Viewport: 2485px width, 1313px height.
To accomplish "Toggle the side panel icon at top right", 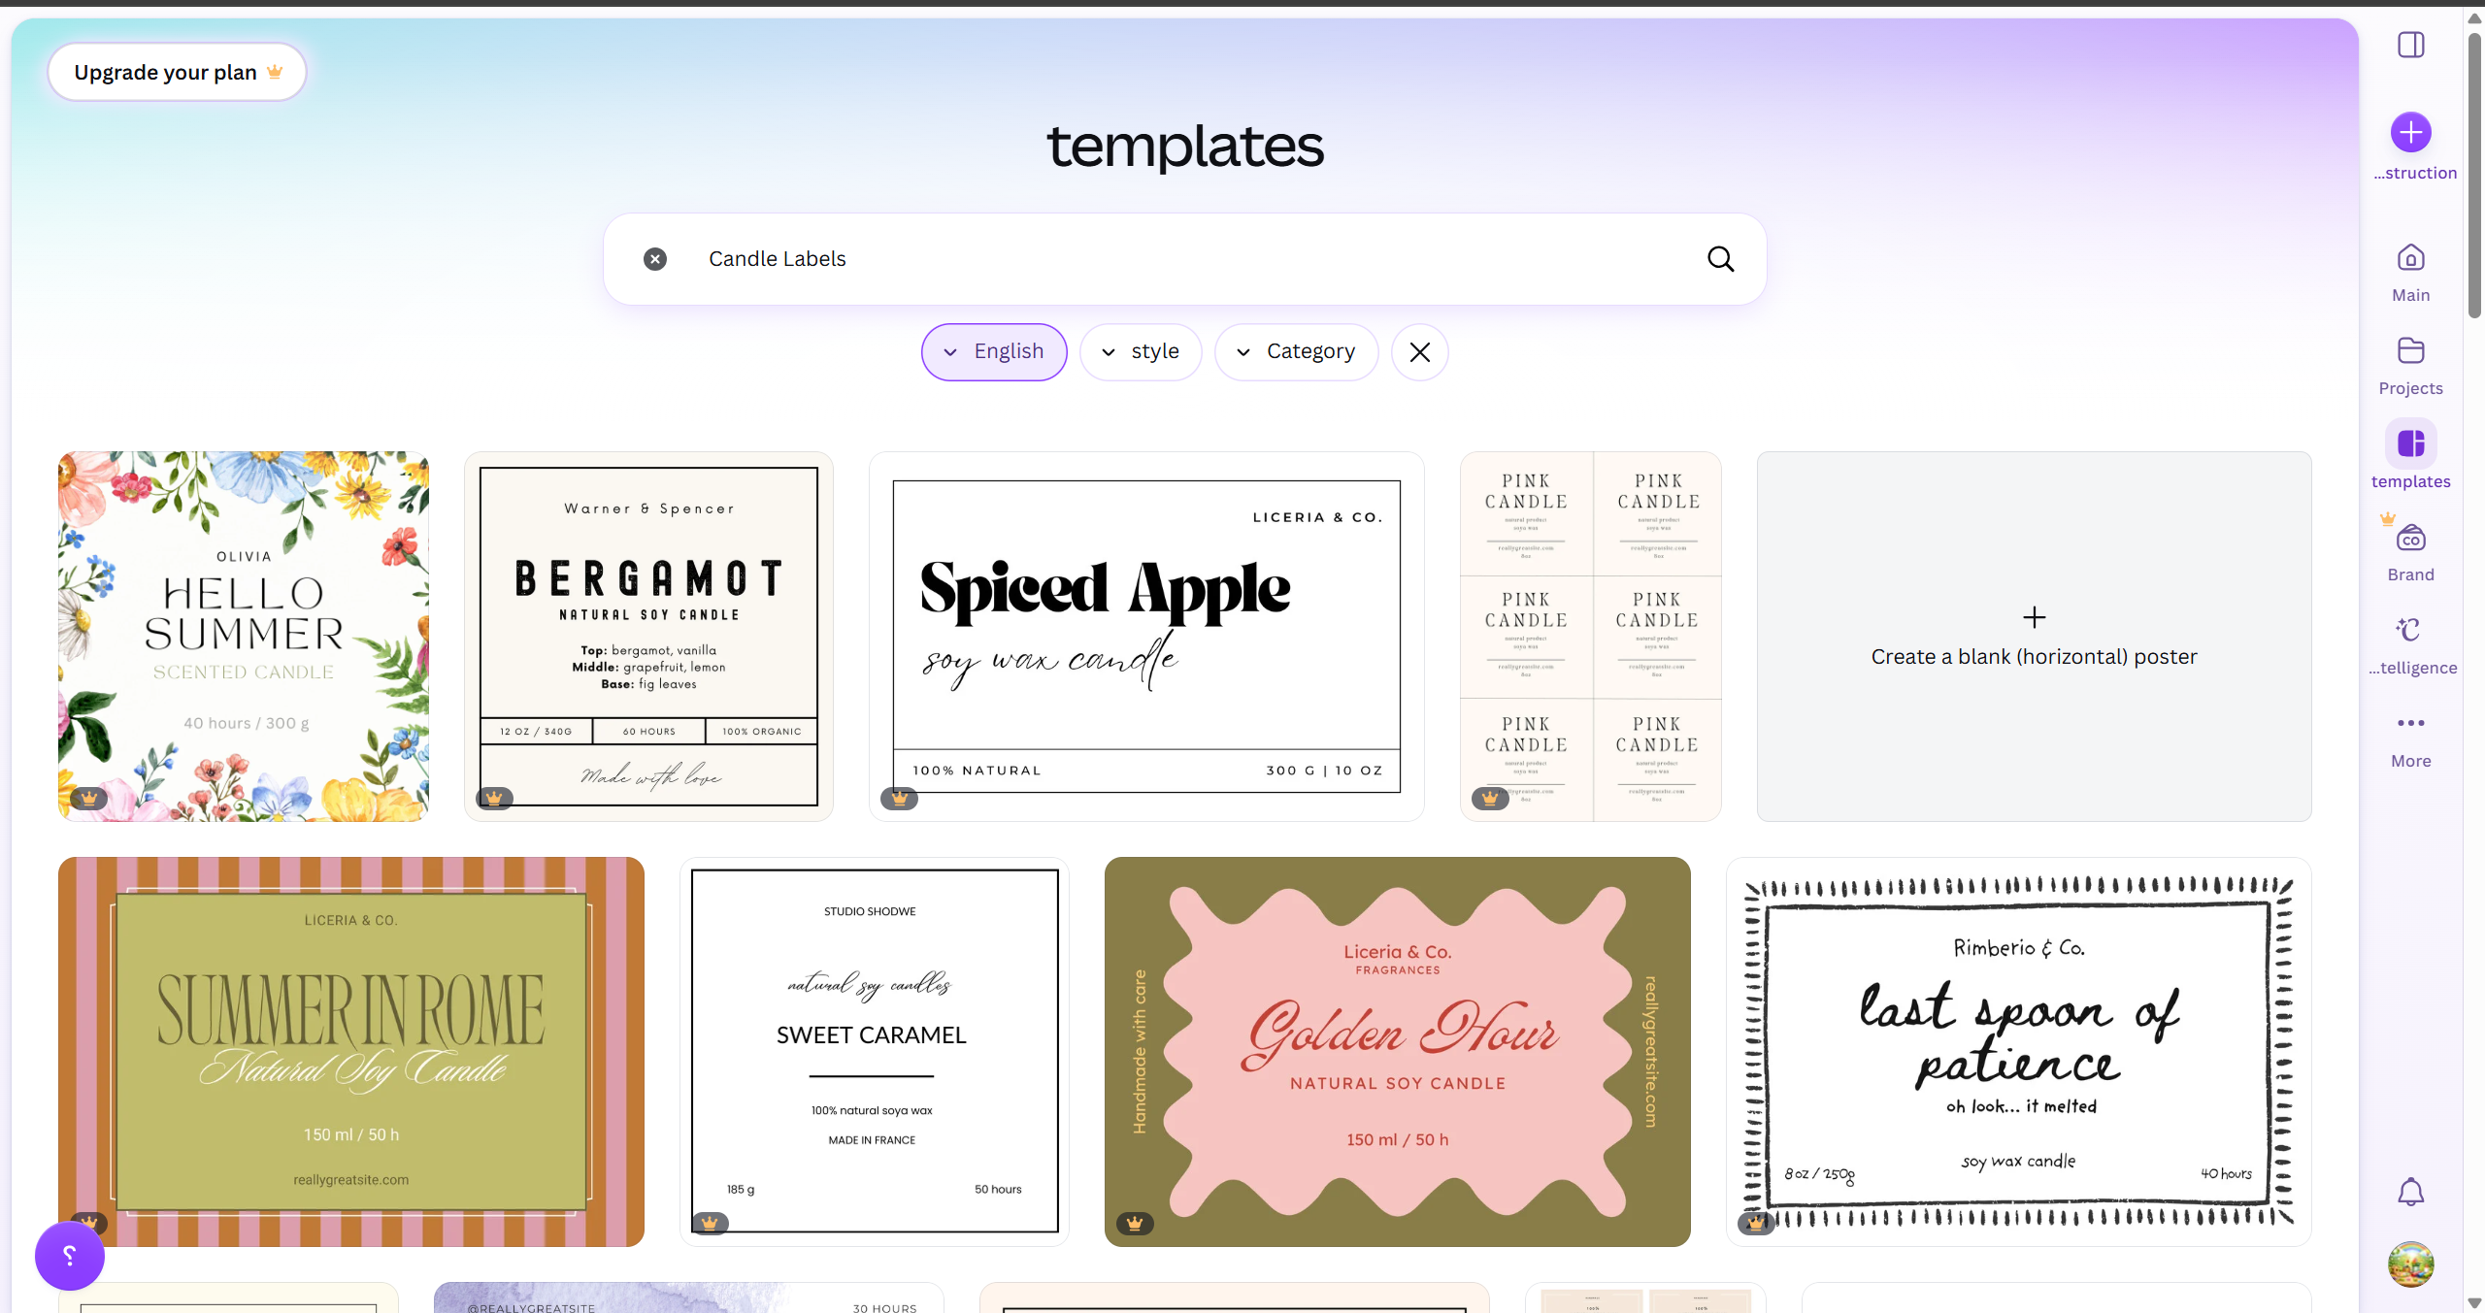I will coord(2411,45).
